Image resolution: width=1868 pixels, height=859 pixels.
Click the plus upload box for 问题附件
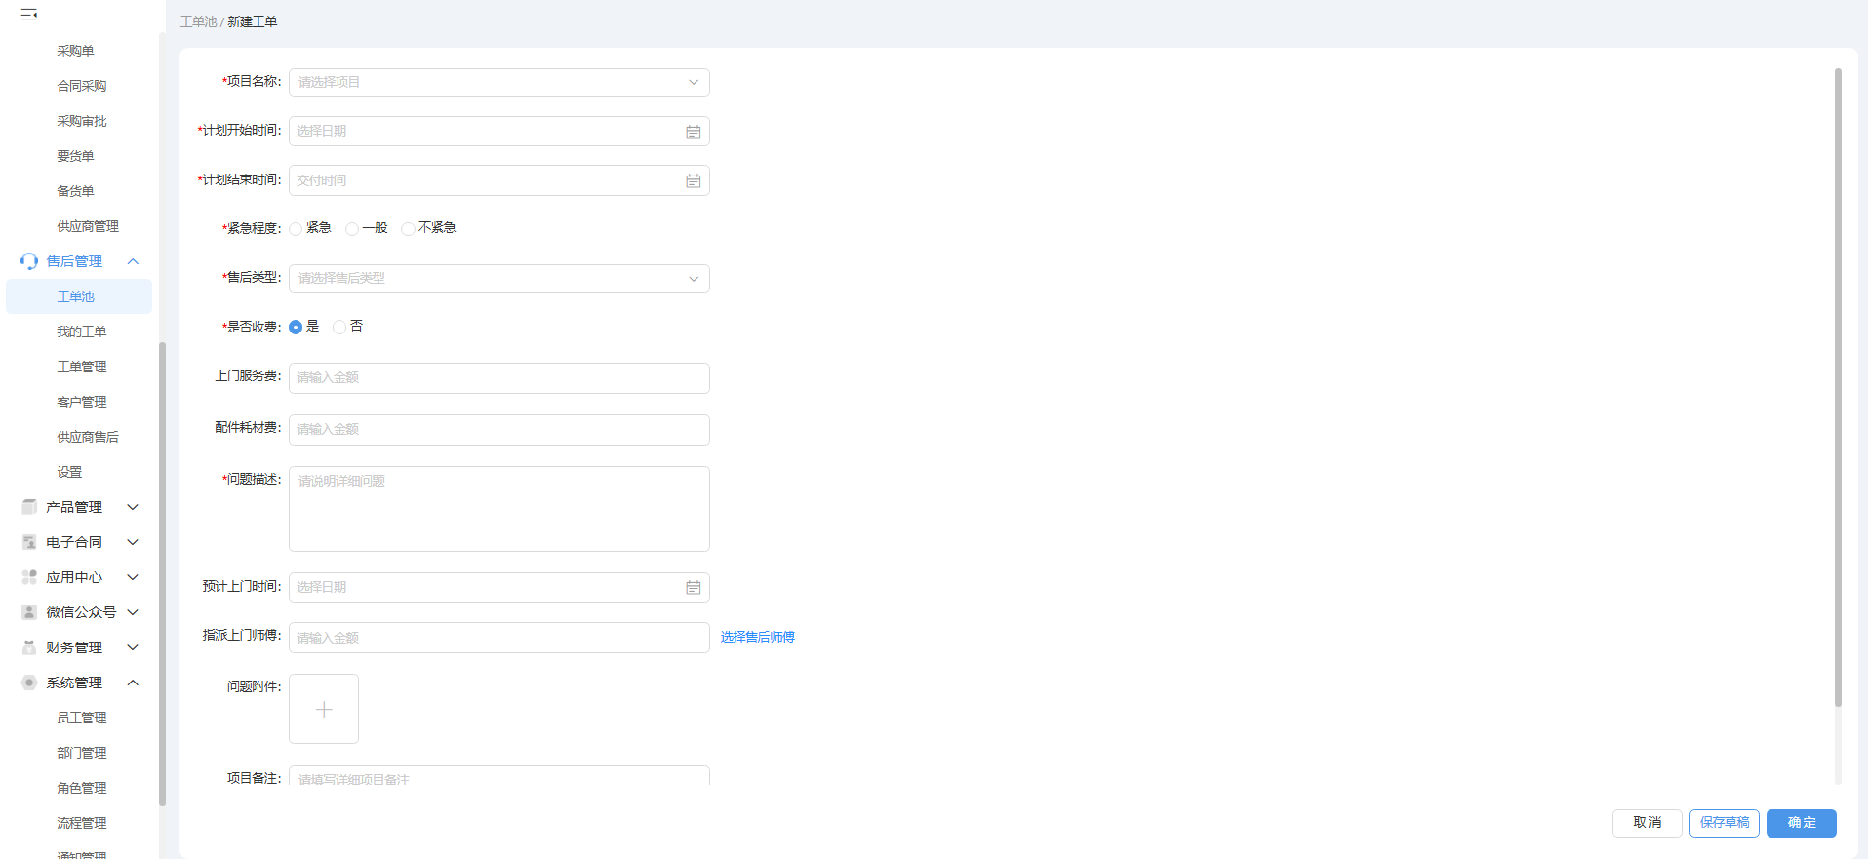(324, 709)
